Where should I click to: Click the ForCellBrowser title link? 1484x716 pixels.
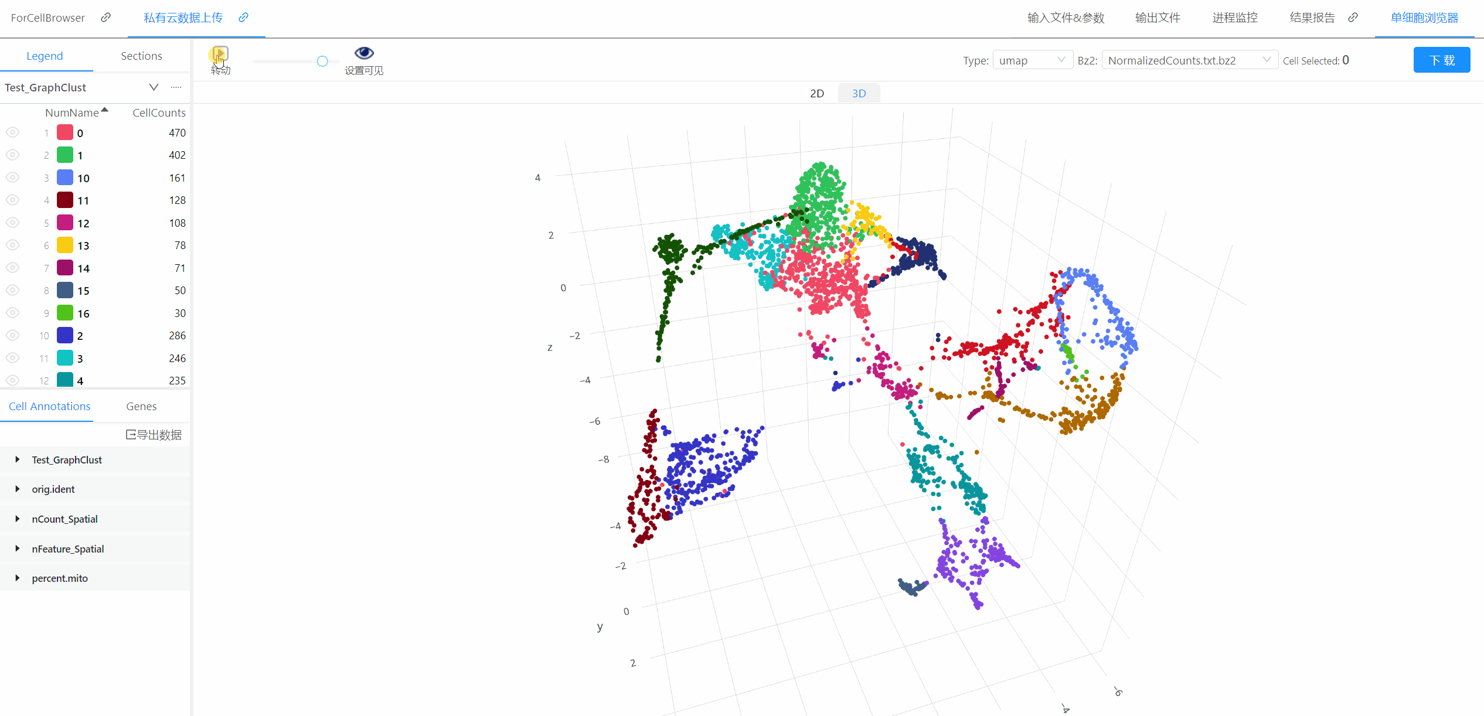(x=48, y=18)
